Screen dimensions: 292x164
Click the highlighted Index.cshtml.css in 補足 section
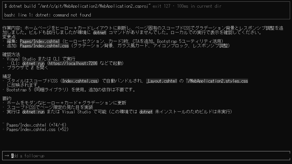pyautogui.click(x=80, y=81)
